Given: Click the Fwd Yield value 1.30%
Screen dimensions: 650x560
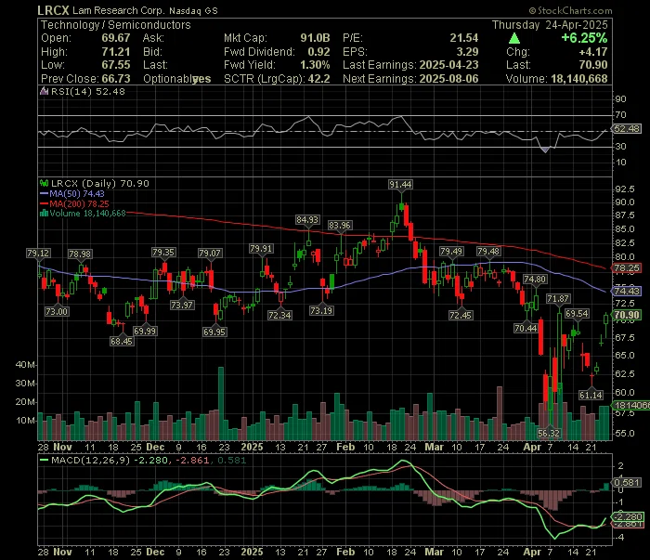Looking at the screenshot, I should [315, 65].
